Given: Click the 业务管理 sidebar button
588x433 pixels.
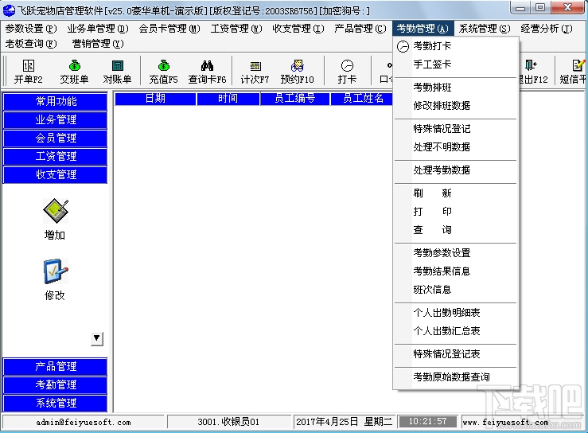Looking at the screenshot, I should pyautogui.click(x=56, y=119).
